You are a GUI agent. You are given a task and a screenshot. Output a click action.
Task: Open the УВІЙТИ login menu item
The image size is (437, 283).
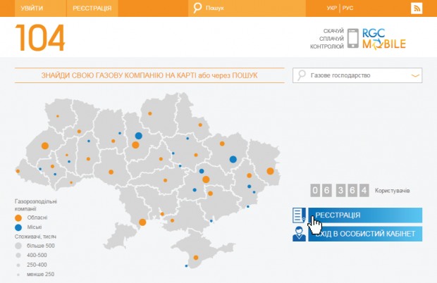32,8
